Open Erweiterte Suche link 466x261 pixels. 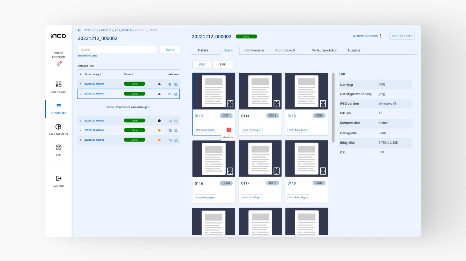coord(87,56)
